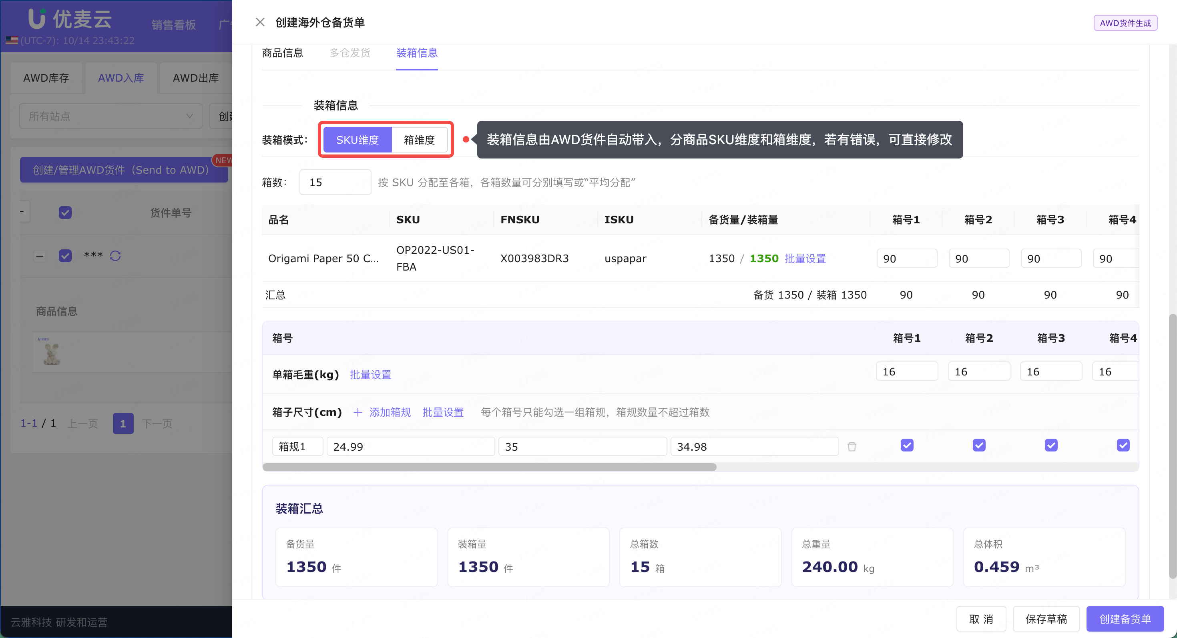Open the 所有站点 dropdown
The image size is (1177, 638).
[x=110, y=116]
